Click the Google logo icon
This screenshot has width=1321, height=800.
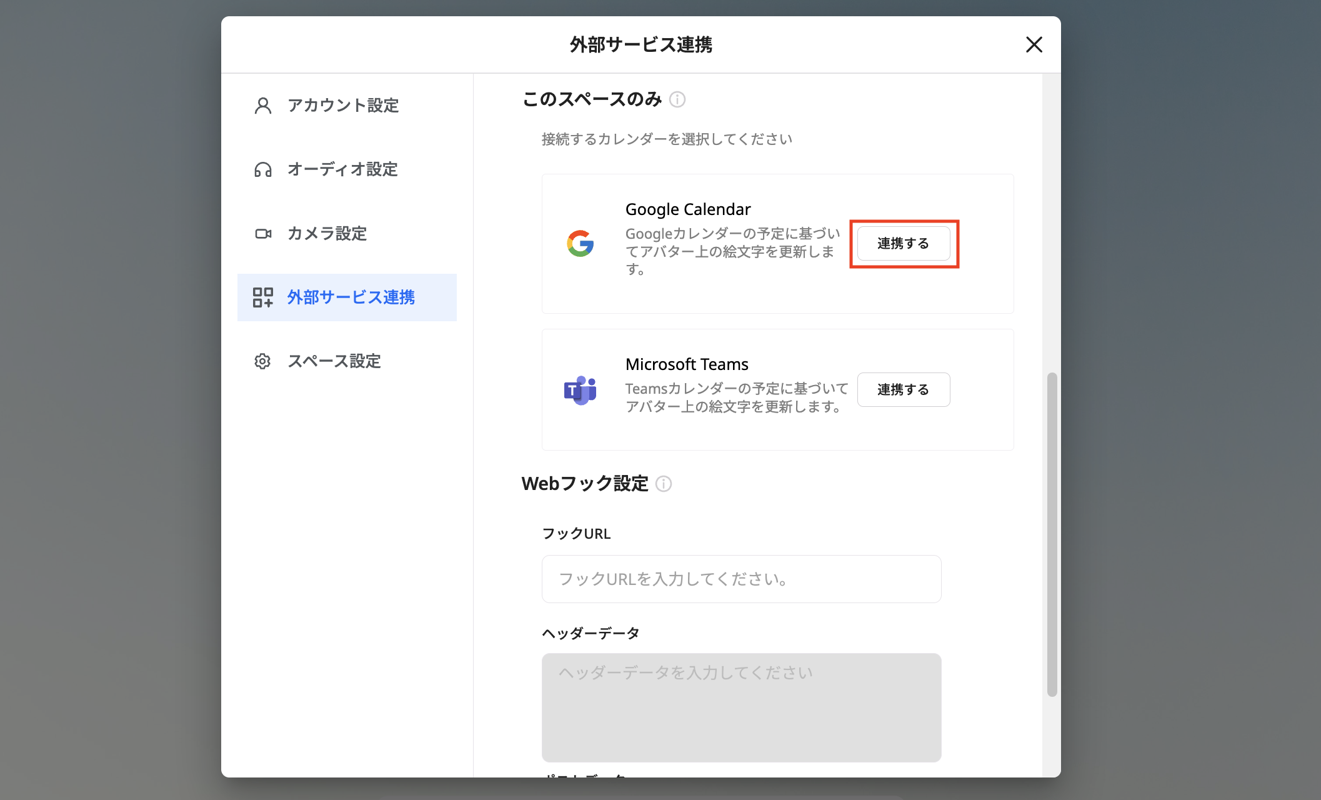pos(581,244)
